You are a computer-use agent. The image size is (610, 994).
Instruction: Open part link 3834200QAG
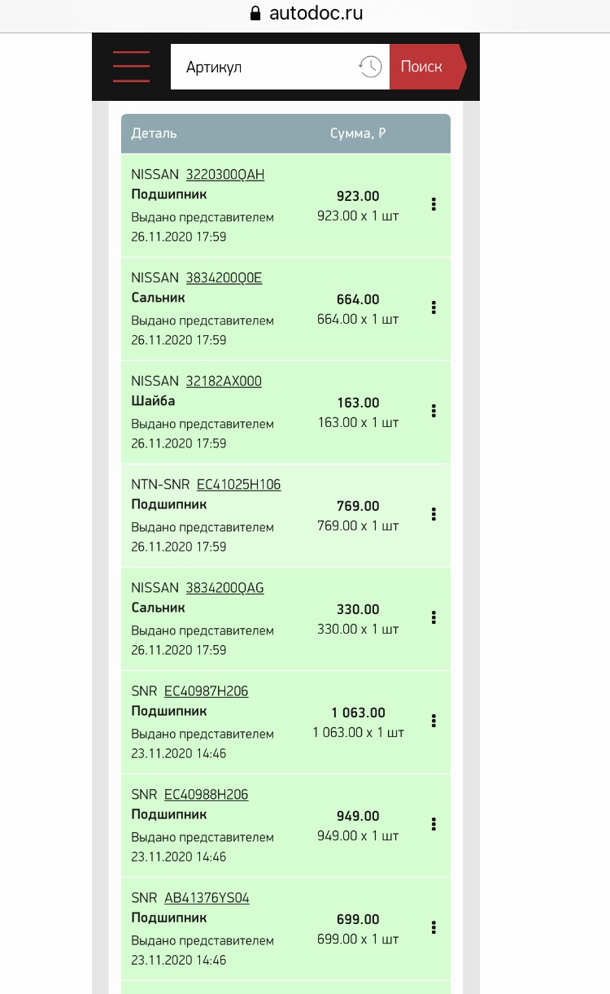pyautogui.click(x=224, y=588)
